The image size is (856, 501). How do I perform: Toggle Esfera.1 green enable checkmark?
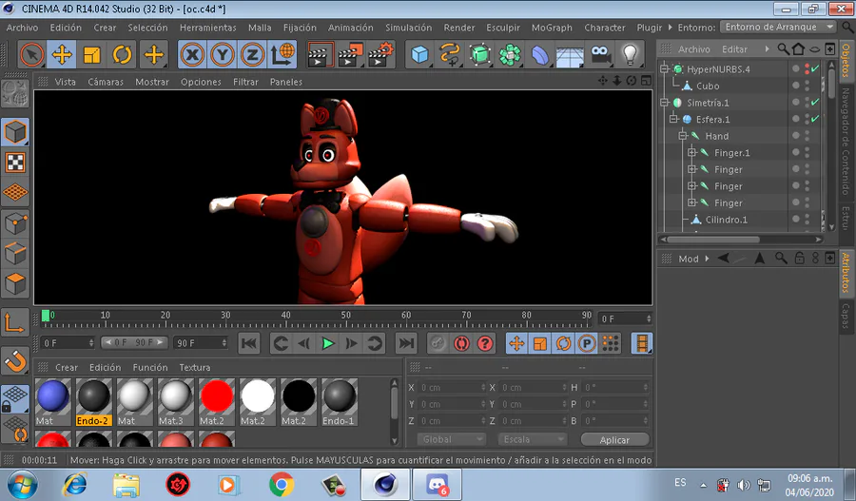(815, 119)
